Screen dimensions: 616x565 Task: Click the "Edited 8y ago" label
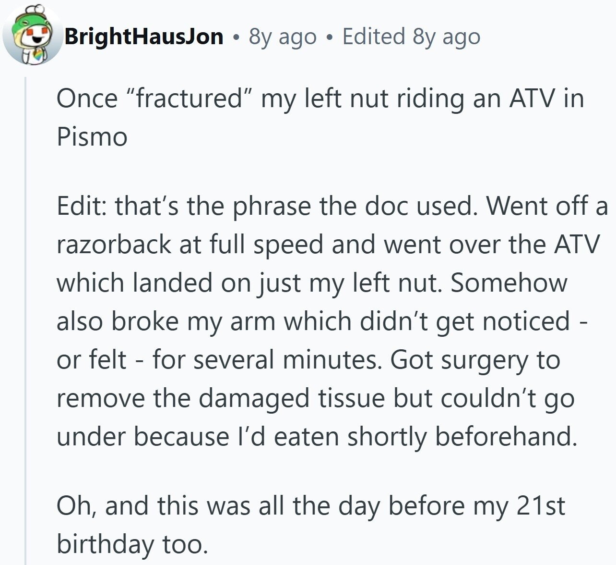(411, 37)
